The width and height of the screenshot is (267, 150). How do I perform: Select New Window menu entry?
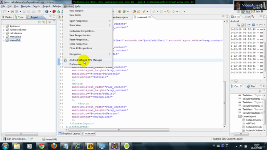click(x=76, y=10)
